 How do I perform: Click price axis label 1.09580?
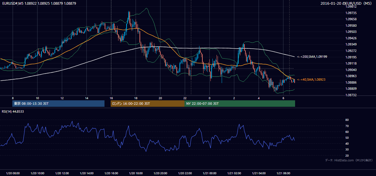click(x=351, y=26)
